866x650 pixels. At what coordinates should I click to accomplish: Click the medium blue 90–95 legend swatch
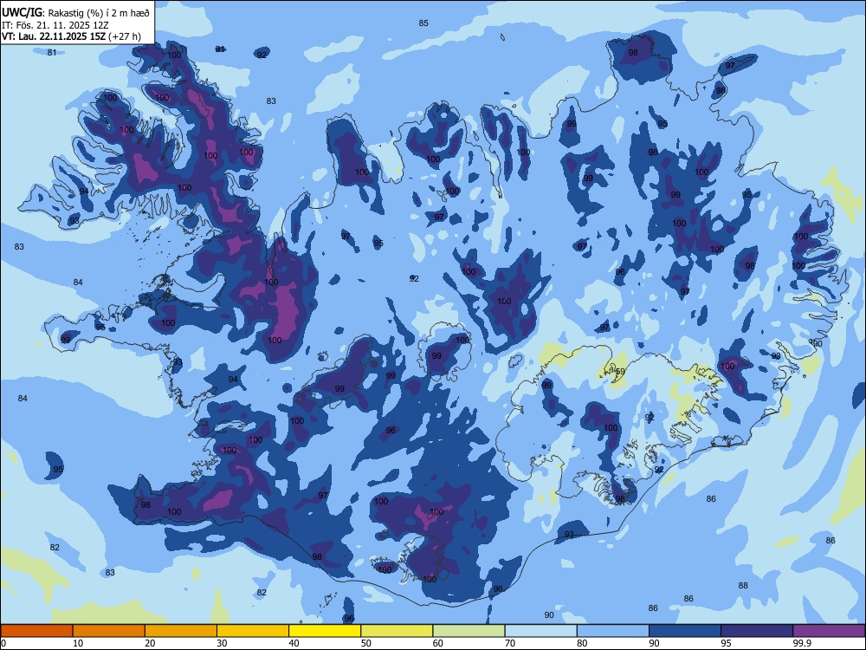click(685, 631)
